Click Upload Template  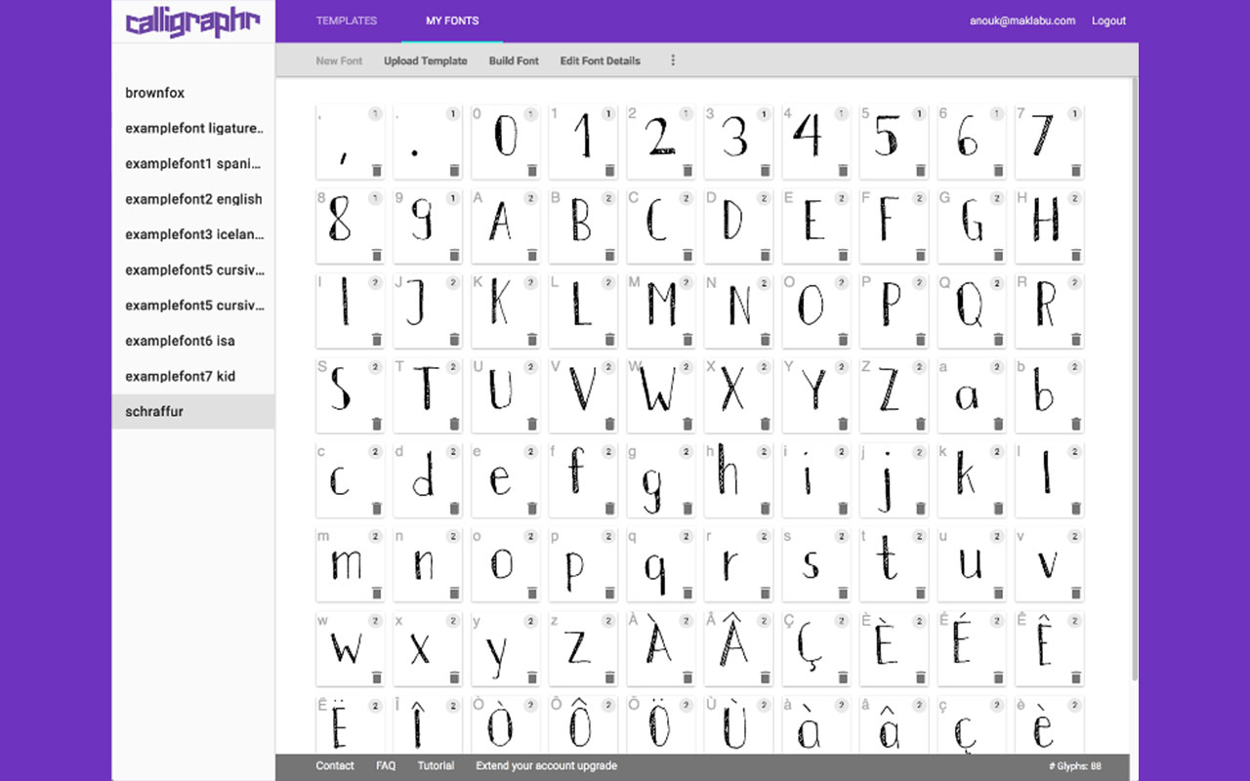pyautogui.click(x=425, y=60)
